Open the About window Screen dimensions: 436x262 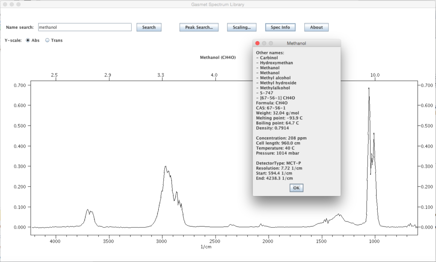coord(316,27)
